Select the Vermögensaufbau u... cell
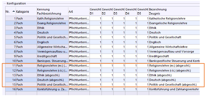 (x=52, y=51)
